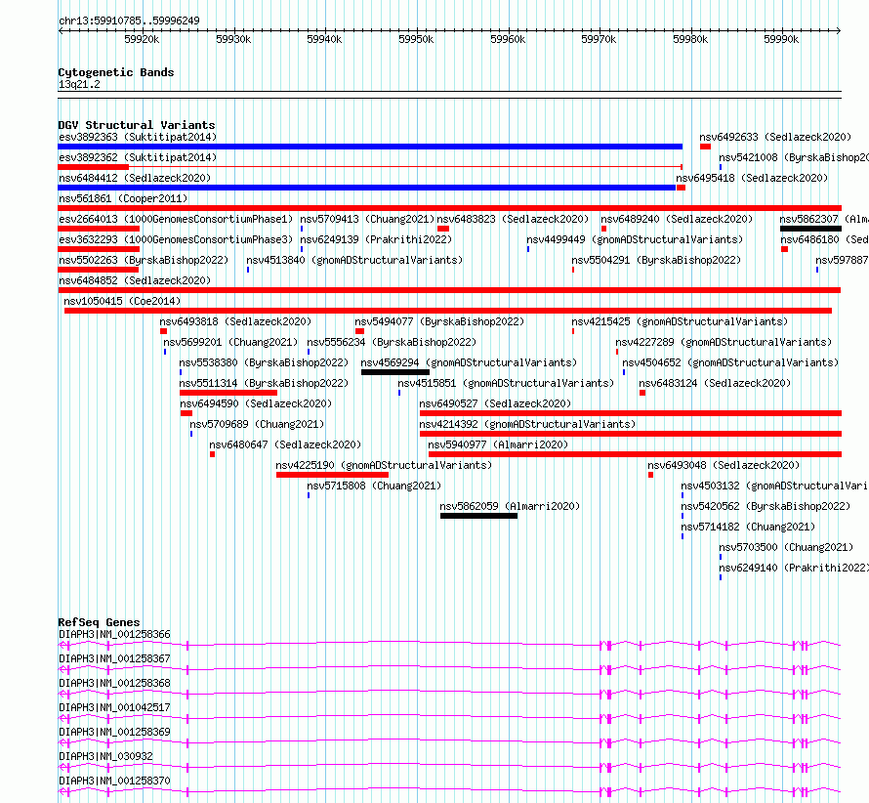This screenshot has height=803, width=869.
Task: Open the nsv6493818 (Sedlazeck2020) variant label
Action: [235, 321]
